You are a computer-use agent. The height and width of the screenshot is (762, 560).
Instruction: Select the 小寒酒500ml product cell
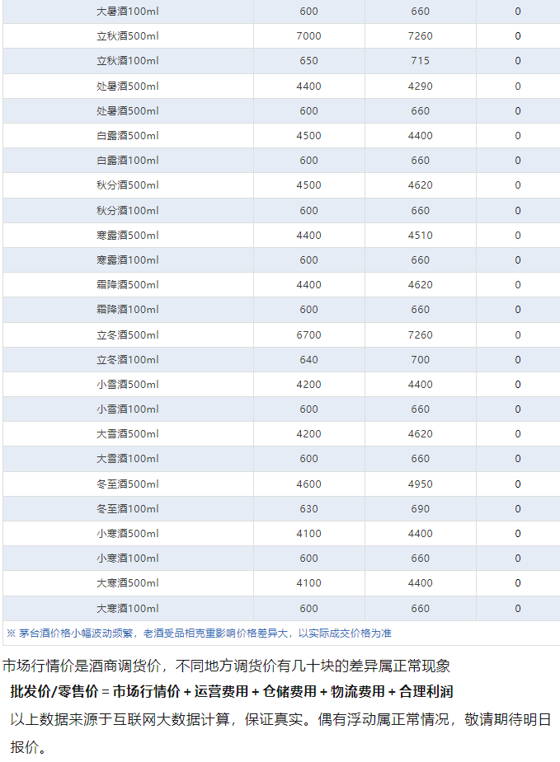coord(128,534)
